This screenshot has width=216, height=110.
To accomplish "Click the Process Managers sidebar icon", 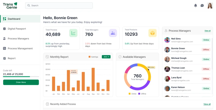I will click(x=4, y=39).
